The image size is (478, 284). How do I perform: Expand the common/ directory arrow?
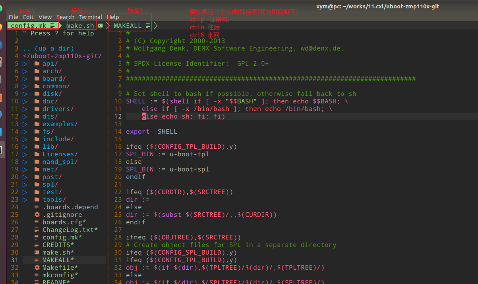(x=25, y=86)
